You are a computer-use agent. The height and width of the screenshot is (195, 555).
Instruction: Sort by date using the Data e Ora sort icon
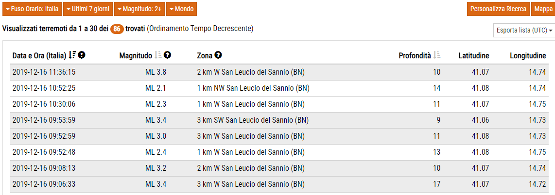coord(72,55)
